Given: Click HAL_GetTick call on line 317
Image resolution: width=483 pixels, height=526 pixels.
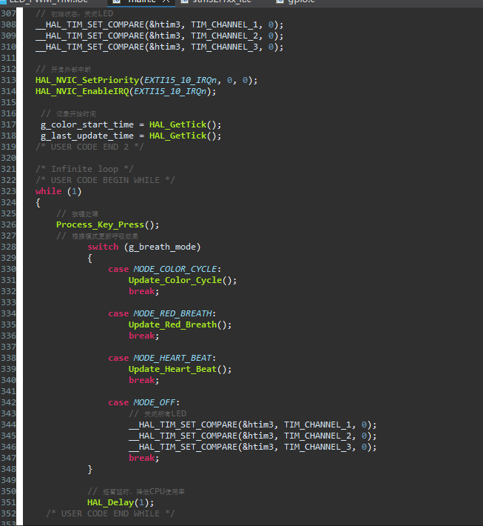Looking at the screenshot, I should [x=178, y=124].
